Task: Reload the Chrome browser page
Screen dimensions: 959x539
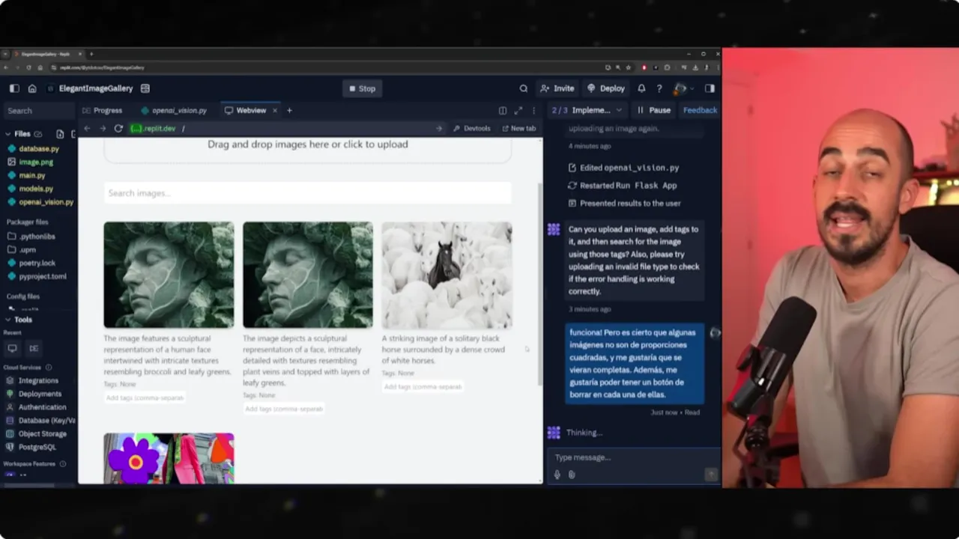Action: coord(28,67)
